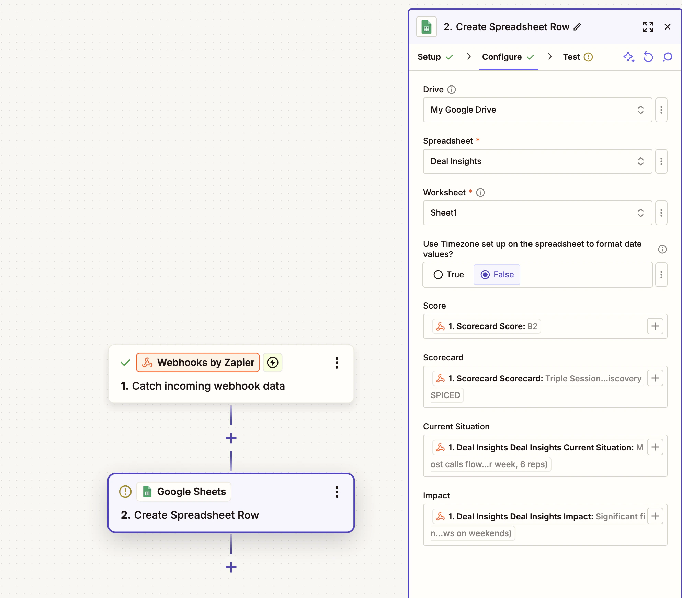
Task: Open the Spreadsheet dropdown Deal Insights
Action: (x=537, y=161)
